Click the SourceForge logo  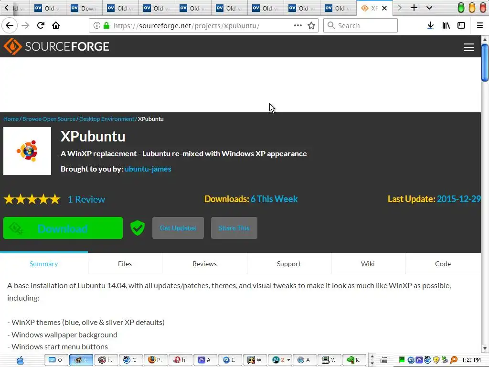tap(56, 46)
